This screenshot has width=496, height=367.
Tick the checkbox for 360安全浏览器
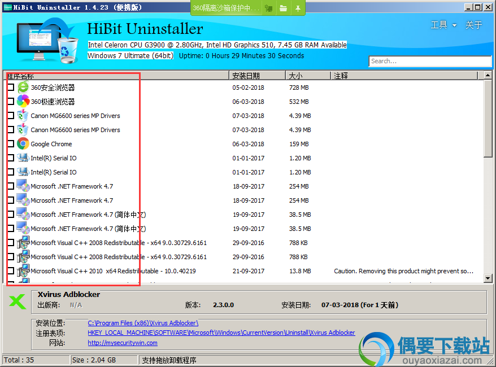tap(11, 88)
